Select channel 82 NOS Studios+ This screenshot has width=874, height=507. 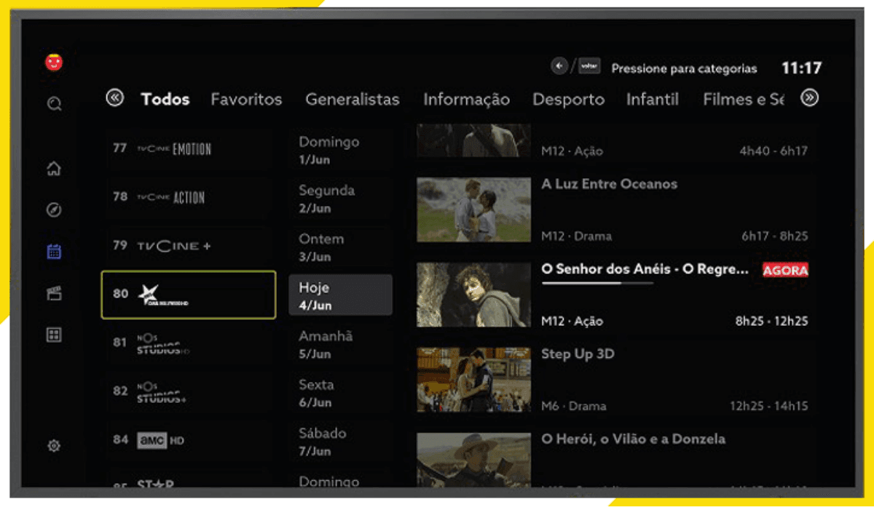pyautogui.click(x=189, y=391)
